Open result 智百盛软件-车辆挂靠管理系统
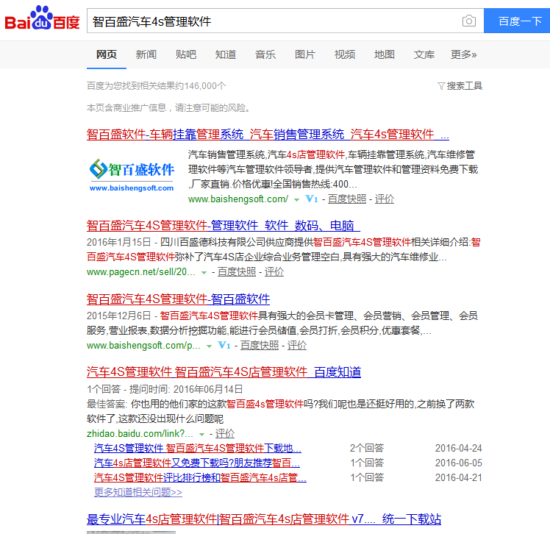The height and width of the screenshot is (534, 550). point(268,135)
